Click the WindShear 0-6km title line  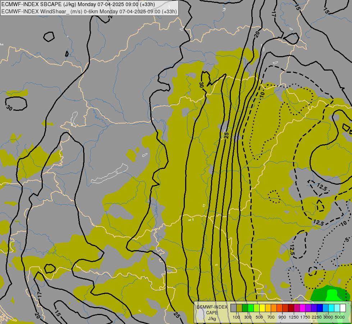click(x=89, y=11)
